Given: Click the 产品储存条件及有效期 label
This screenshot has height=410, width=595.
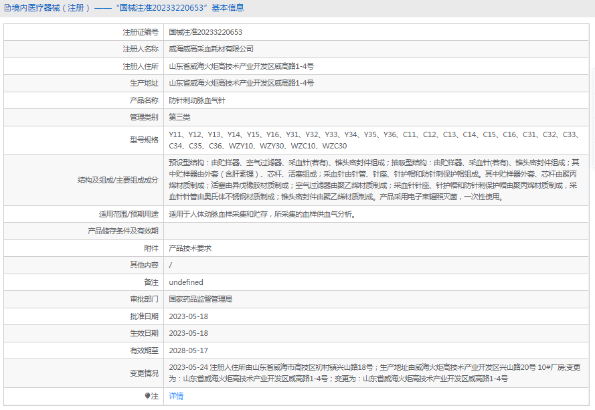Looking at the screenshot, I should pos(123,231).
